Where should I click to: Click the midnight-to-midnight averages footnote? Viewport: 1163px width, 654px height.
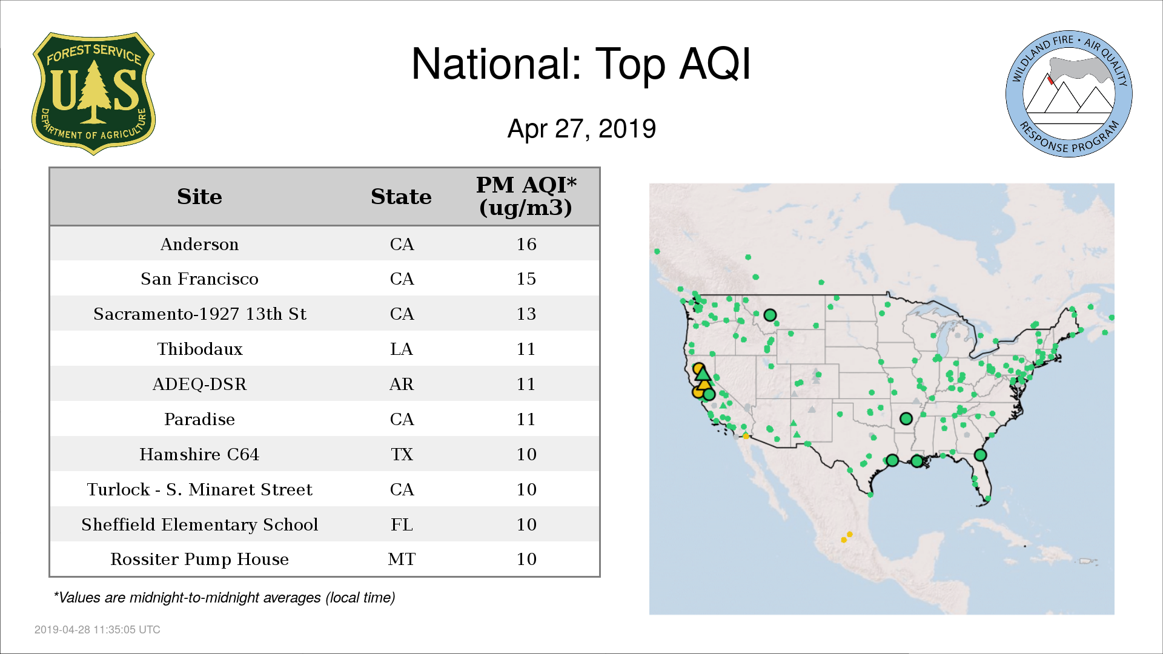coord(224,598)
